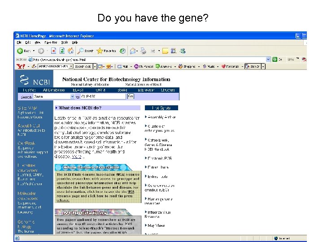Open the GenBank sidebar link
This screenshot has height=242, width=323.
(x=26, y=143)
